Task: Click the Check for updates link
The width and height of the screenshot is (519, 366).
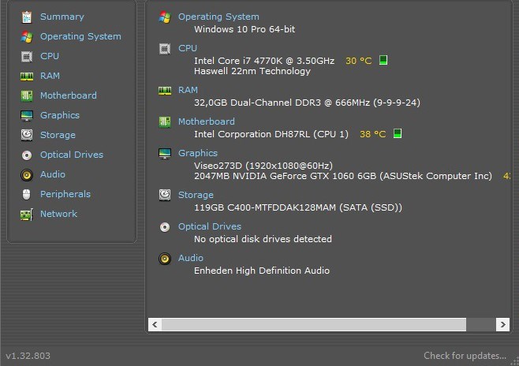Action: coord(465,356)
